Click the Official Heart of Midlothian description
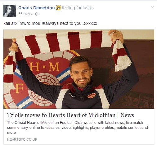 point(78,128)
